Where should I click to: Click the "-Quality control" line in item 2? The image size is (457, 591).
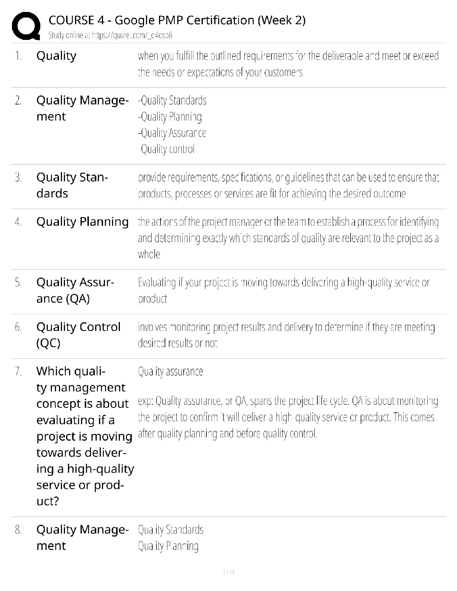point(167,149)
